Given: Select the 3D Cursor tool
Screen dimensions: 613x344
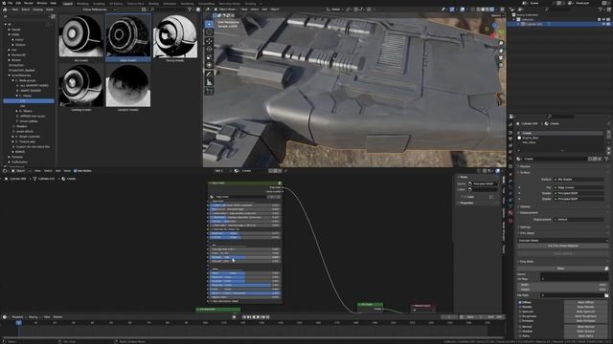Looking at the screenshot, I should click(209, 32).
